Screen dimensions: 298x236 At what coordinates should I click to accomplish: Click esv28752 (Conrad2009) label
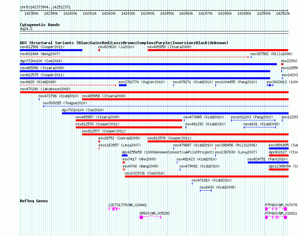119,138
